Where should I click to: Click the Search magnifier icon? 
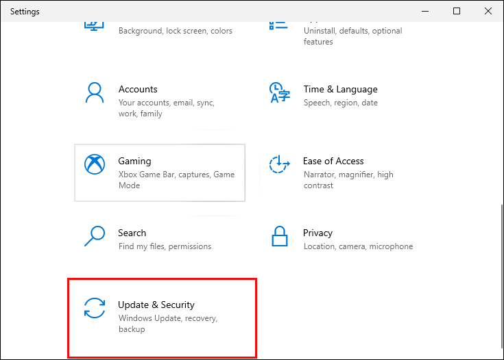point(94,237)
